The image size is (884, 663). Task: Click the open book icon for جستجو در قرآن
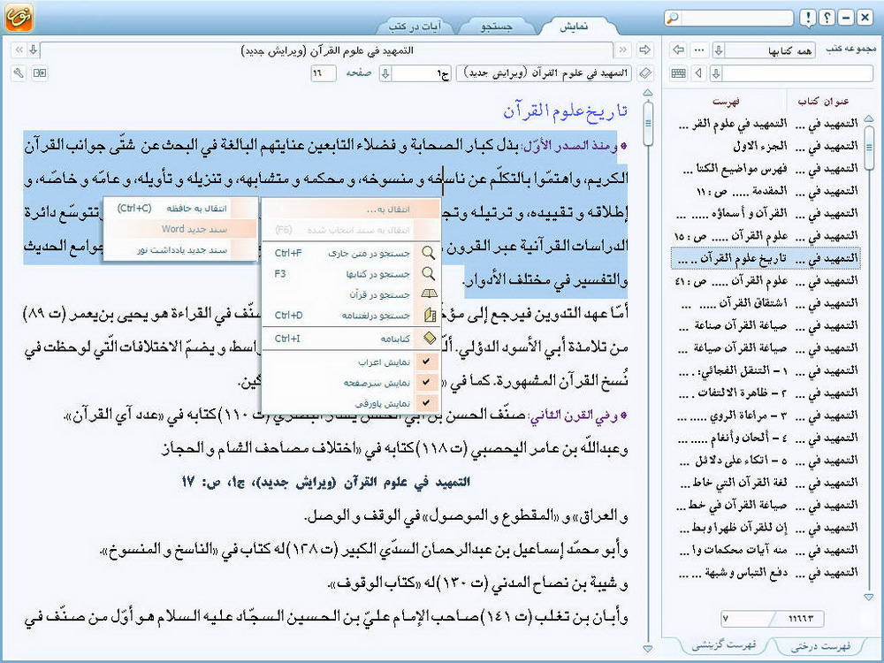429,294
